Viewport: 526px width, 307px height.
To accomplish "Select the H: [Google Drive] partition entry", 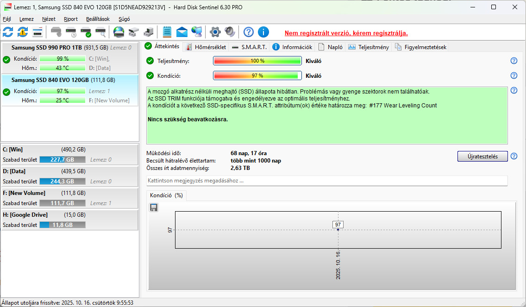I will tap(70, 220).
